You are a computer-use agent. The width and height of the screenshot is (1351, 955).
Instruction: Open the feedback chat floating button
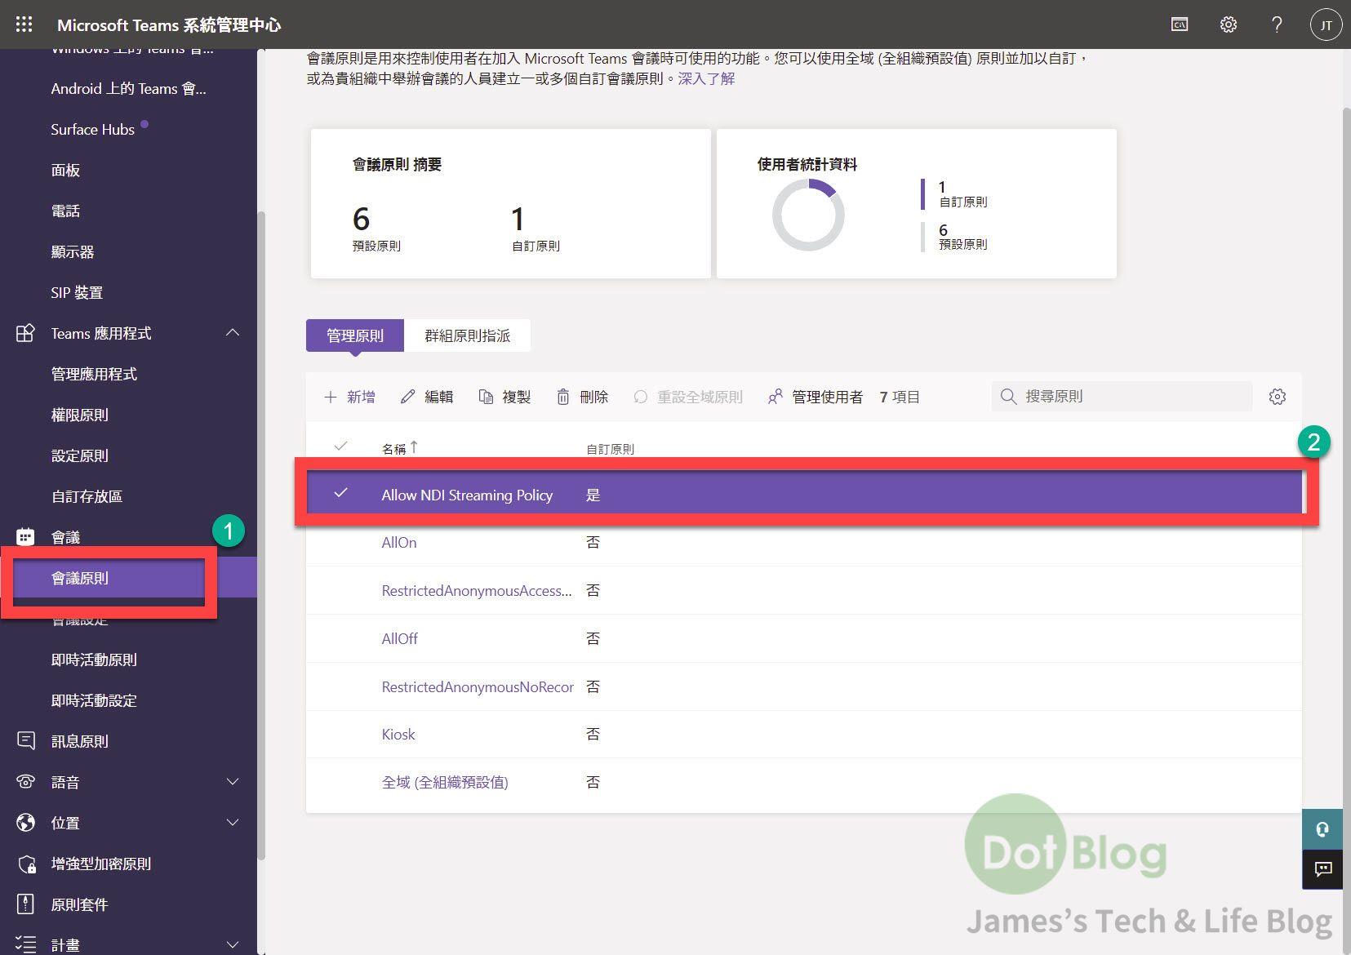pos(1322,868)
